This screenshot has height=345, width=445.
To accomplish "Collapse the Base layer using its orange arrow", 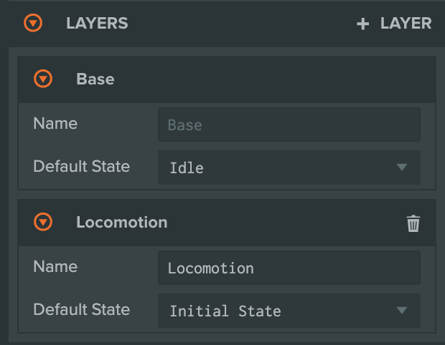I will 43,79.
